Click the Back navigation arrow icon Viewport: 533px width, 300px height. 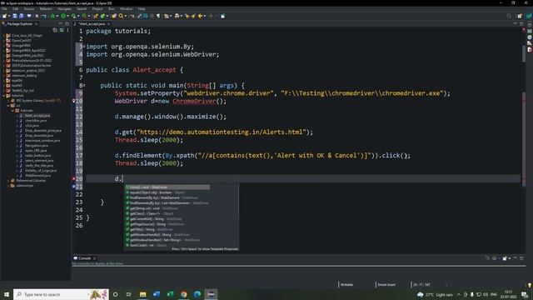pyautogui.click(x=200, y=16)
